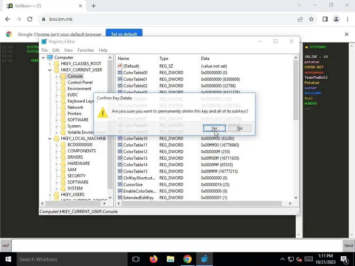Expand the Control Panel key arrow
The height and width of the screenshot is (266, 355).
(56, 82)
